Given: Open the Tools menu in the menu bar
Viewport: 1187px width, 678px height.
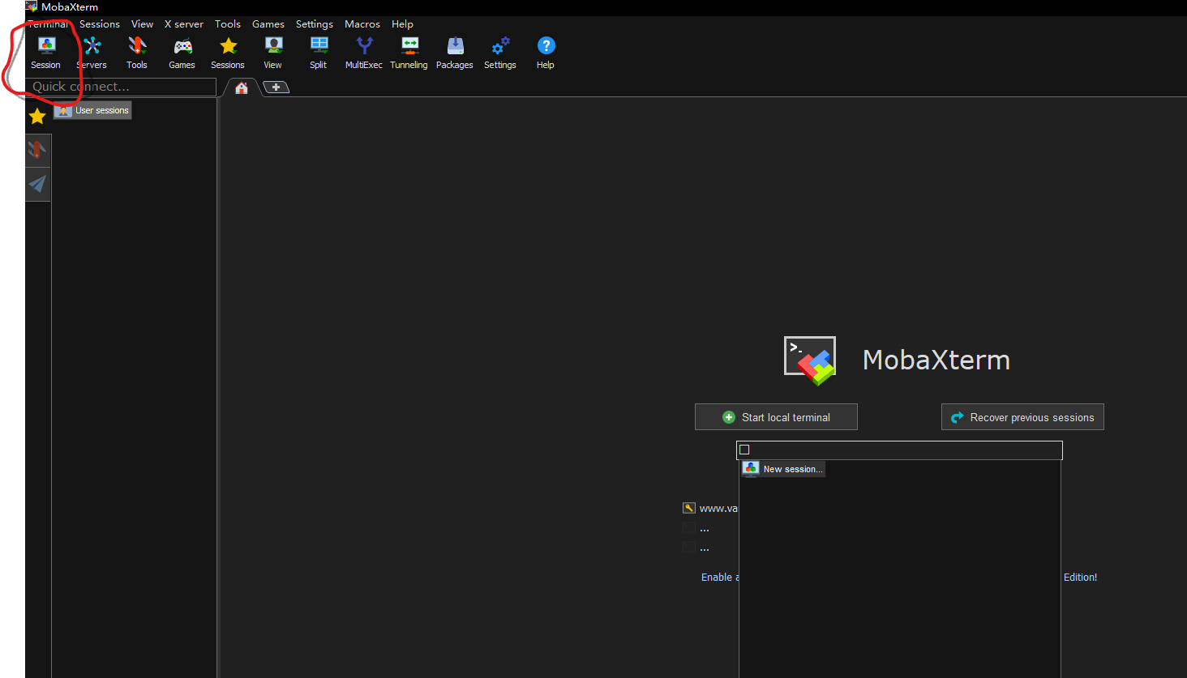Looking at the screenshot, I should [228, 24].
